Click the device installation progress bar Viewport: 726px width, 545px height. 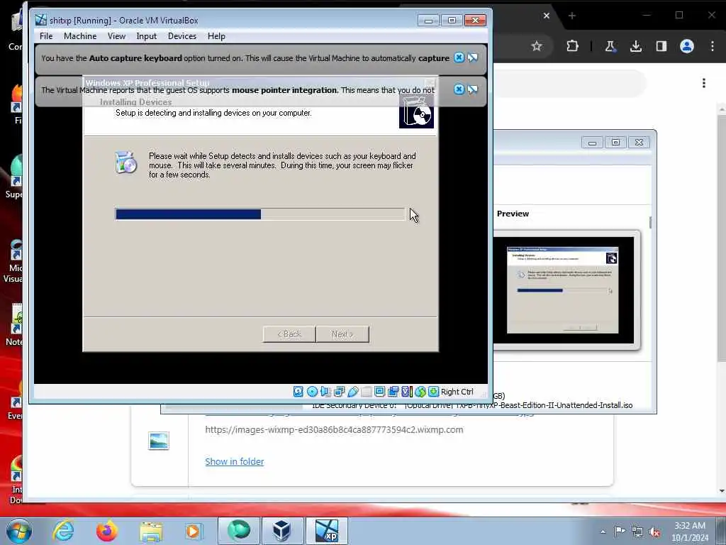click(x=259, y=214)
